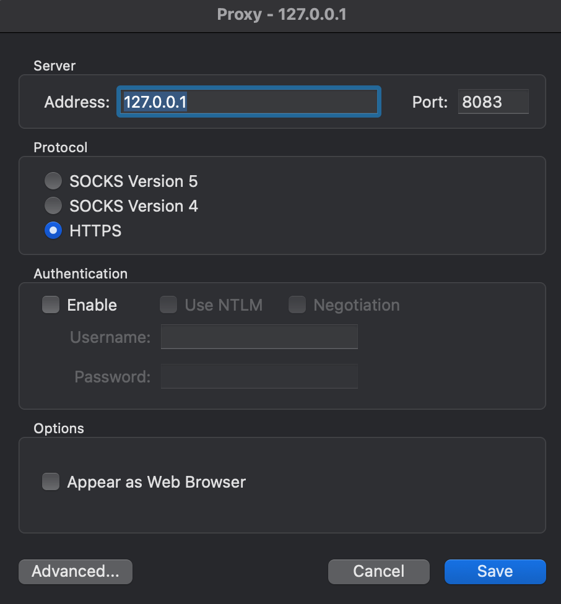This screenshot has height=604, width=561.
Task: Click the Address: label text
Action: point(77,102)
